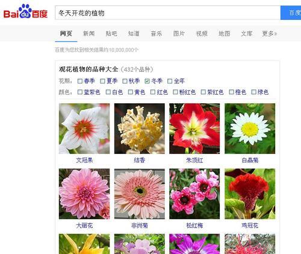Click the 大丽花 text link
Screen dimensions: 301x254
(x=84, y=226)
